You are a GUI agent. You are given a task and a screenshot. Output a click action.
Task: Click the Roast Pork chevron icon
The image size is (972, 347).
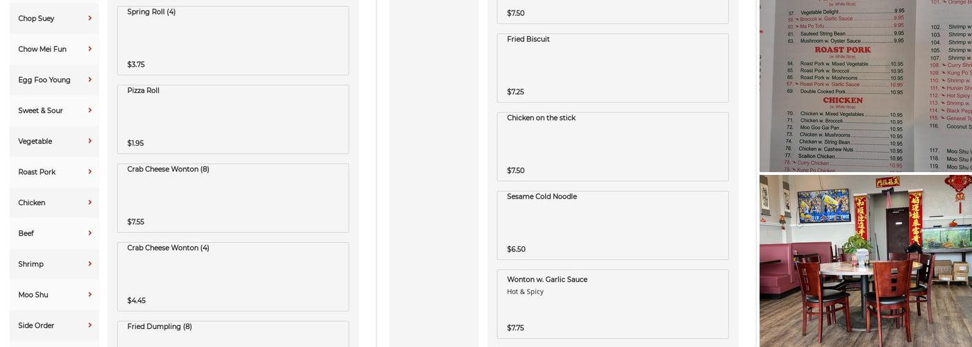pyautogui.click(x=90, y=171)
